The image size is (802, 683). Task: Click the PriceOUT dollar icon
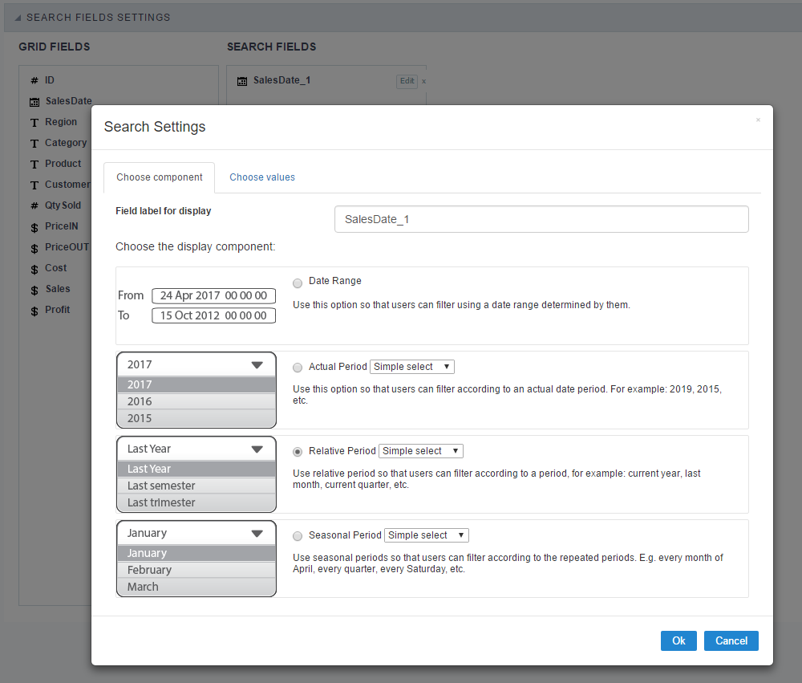click(34, 248)
